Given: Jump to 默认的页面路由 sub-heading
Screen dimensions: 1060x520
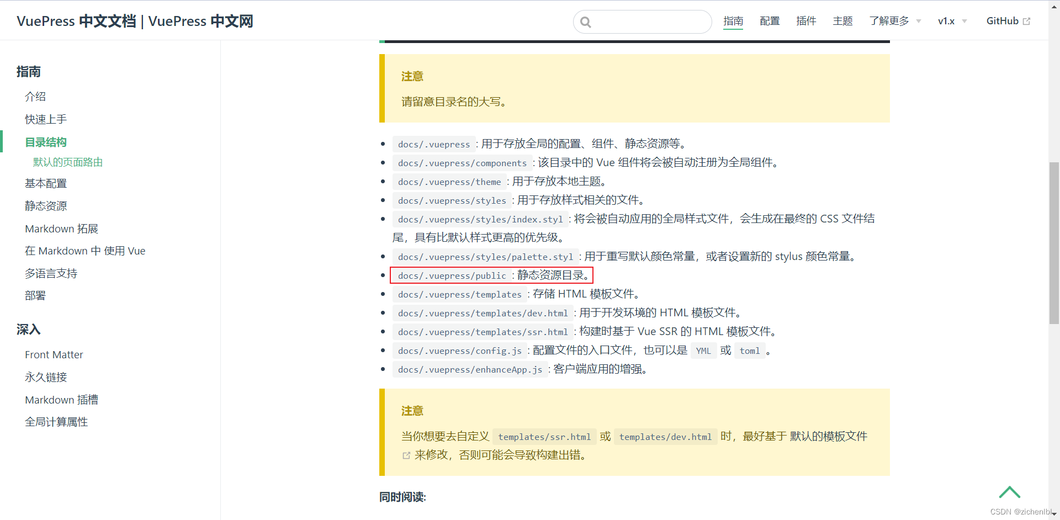Looking at the screenshot, I should tap(68, 162).
